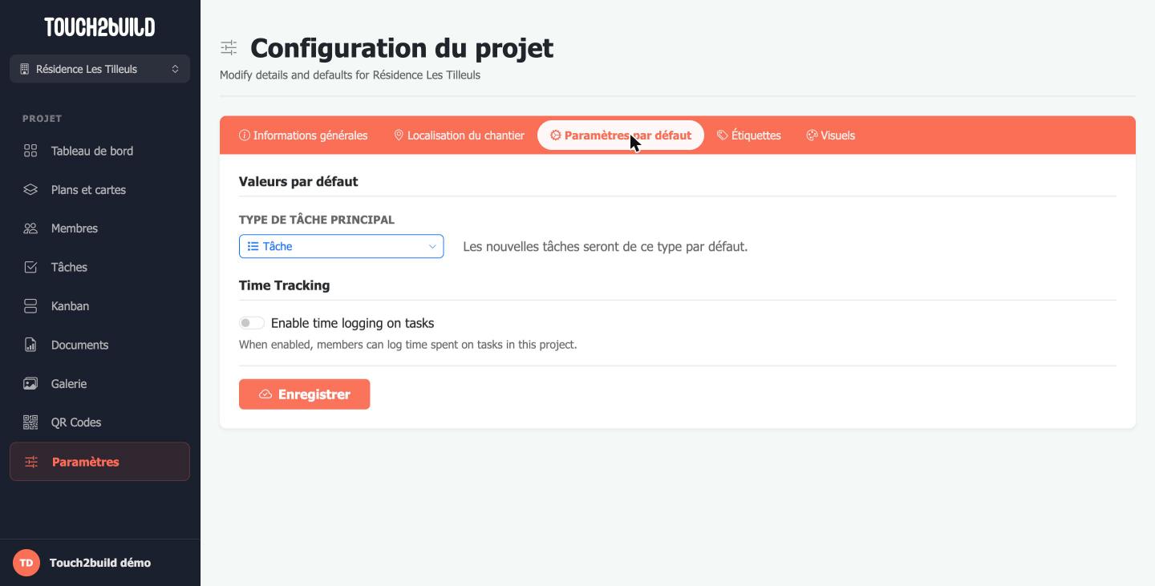Select the Paramètres par défaut tab

tap(621, 135)
